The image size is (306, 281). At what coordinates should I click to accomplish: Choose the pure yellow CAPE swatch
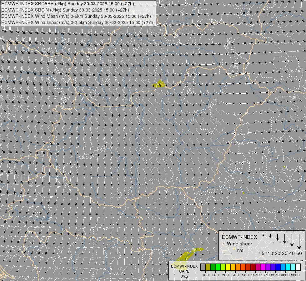pos(228,267)
